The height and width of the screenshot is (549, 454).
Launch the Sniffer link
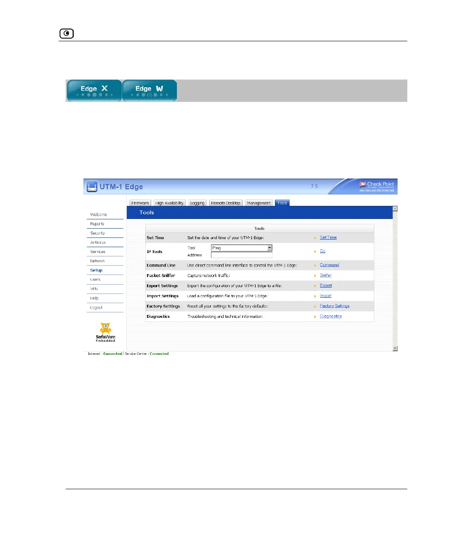click(x=326, y=275)
